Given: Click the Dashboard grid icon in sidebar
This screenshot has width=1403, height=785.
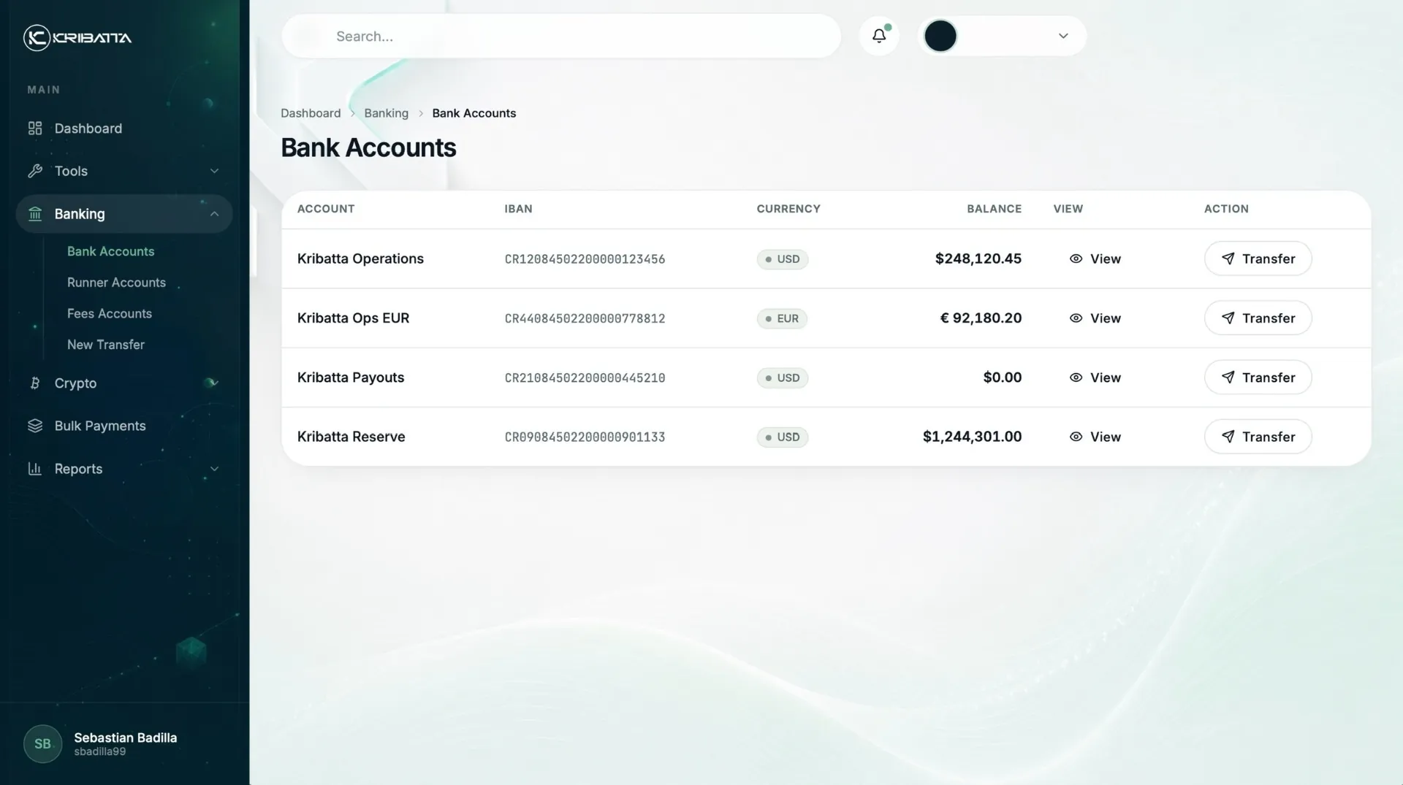Looking at the screenshot, I should click(35, 129).
